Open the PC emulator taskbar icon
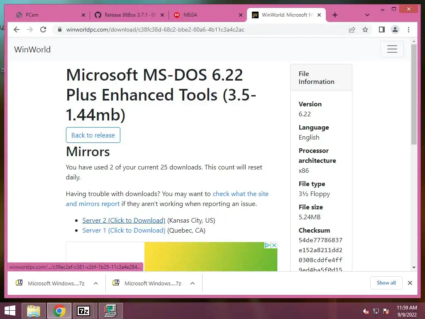The width and height of the screenshot is (425, 319). click(110, 311)
